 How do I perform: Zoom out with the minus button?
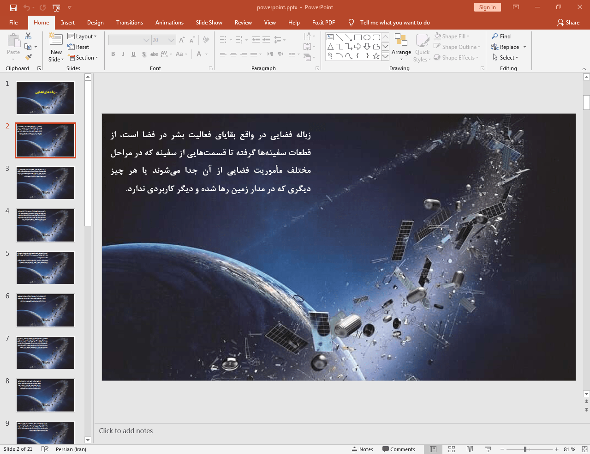tap(502, 449)
